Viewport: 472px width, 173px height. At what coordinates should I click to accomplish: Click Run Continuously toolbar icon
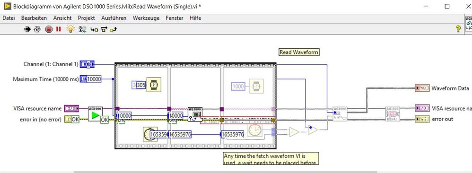pyautogui.click(x=37, y=29)
